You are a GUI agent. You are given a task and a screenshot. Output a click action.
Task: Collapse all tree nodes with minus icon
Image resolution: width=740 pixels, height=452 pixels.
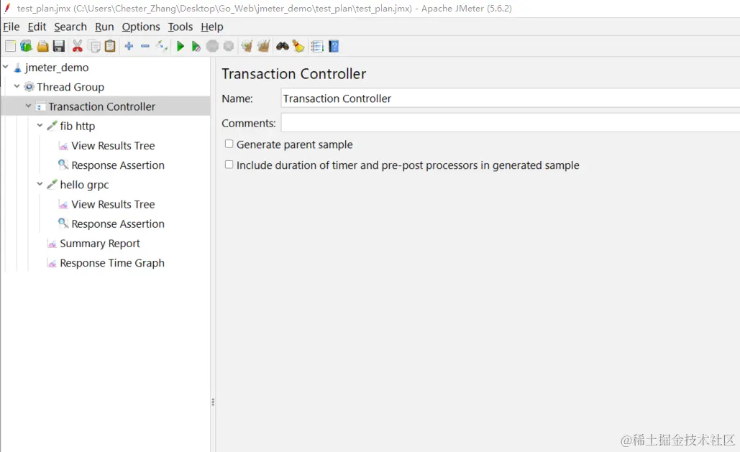(x=145, y=46)
